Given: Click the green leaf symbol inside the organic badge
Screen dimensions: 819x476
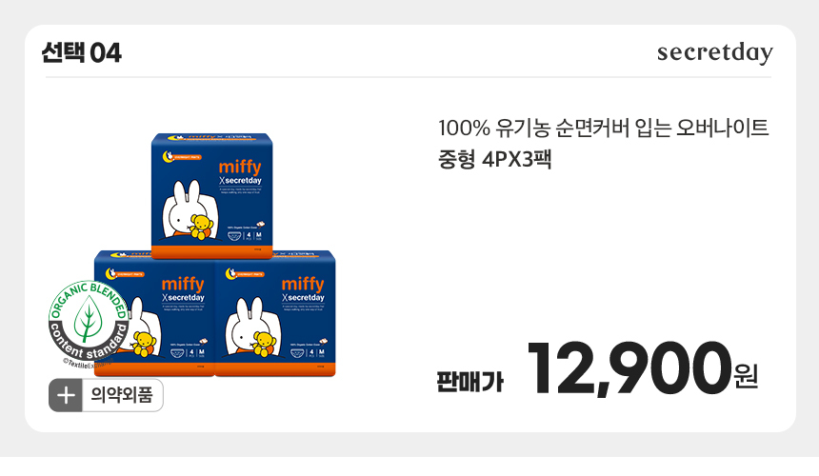Looking at the screenshot, I should 89,319.
